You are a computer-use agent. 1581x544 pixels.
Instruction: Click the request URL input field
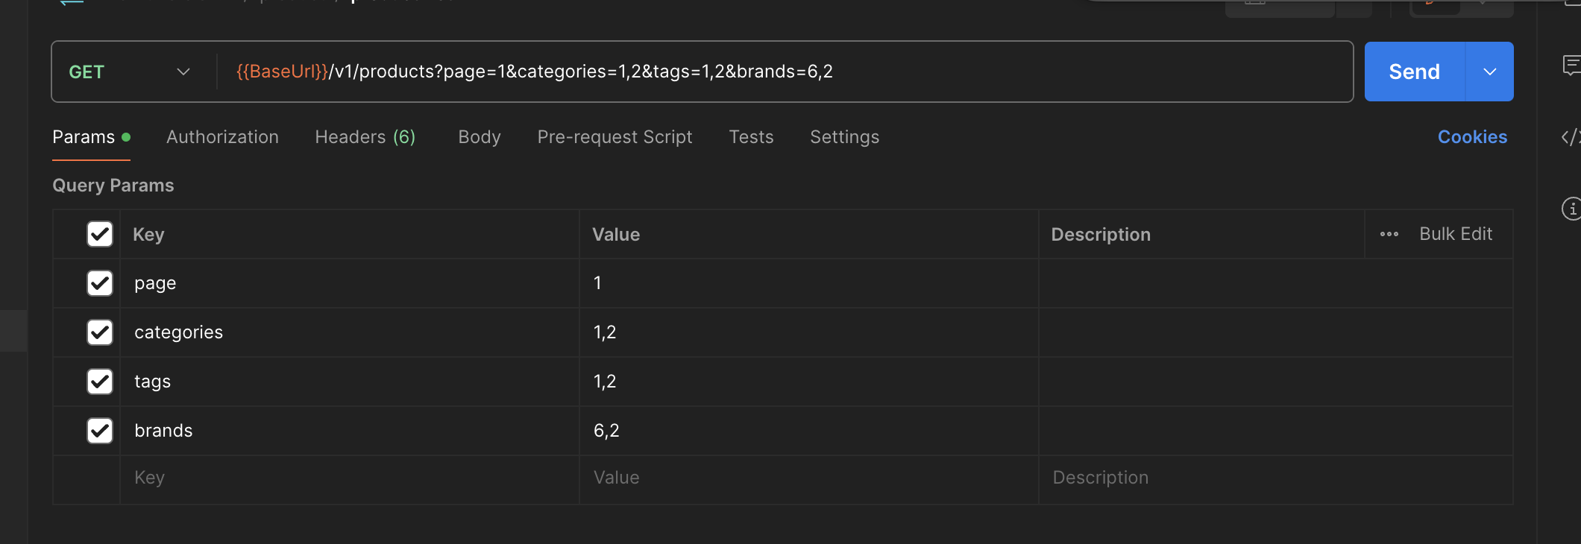point(783,72)
